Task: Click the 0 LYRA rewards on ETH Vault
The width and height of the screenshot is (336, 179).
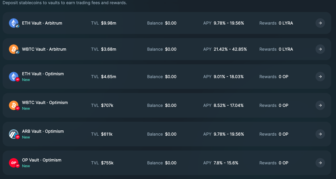Action: (286, 23)
